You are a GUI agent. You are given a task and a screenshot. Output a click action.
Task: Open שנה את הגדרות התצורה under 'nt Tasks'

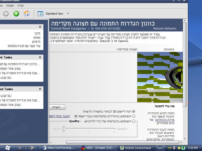pyautogui.click(x=20, y=73)
